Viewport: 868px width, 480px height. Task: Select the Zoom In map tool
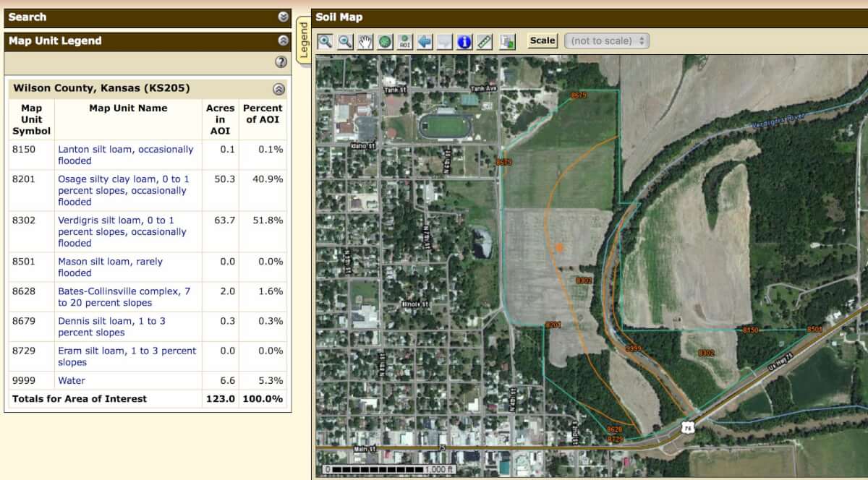click(x=325, y=41)
